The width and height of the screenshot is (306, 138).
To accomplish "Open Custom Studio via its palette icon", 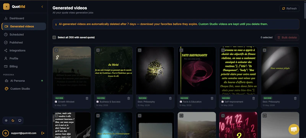I will [x=7, y=89].
